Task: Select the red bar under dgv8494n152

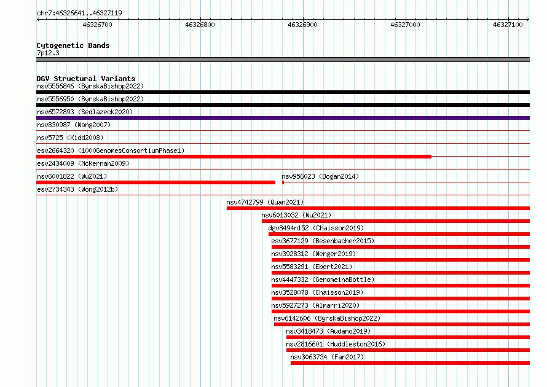Action: click(x=399, y=234)
